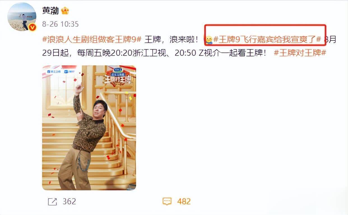Open the 黄渤 username link

point(50,11)
